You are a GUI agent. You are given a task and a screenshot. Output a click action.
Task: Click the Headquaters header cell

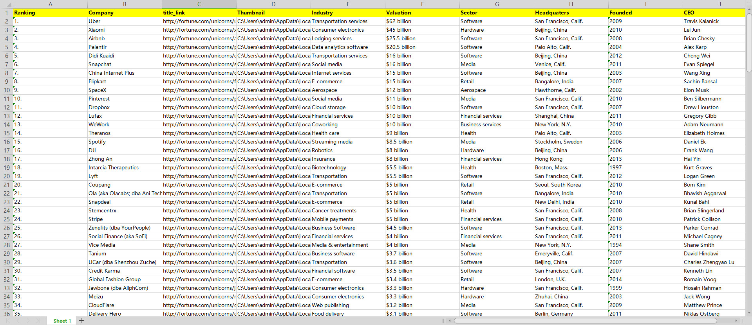(571, 13)
